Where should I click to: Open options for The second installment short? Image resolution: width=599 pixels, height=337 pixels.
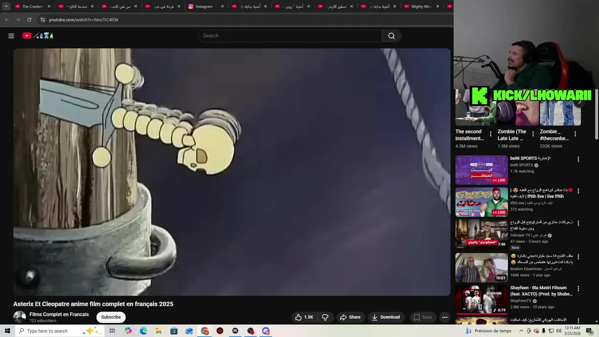point(490,134)
